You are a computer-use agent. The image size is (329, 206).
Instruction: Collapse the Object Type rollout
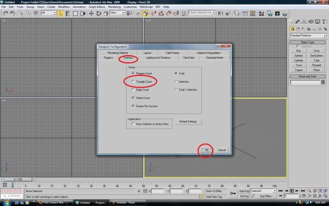307,42
